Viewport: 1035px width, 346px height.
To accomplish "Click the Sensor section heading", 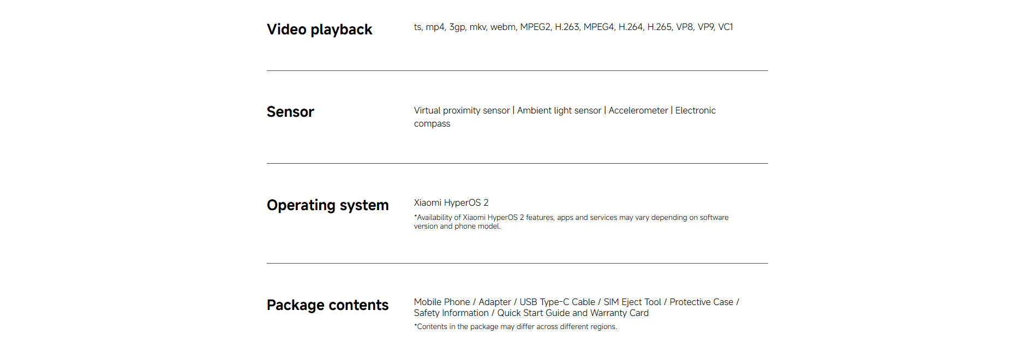I will pos(290,112).
